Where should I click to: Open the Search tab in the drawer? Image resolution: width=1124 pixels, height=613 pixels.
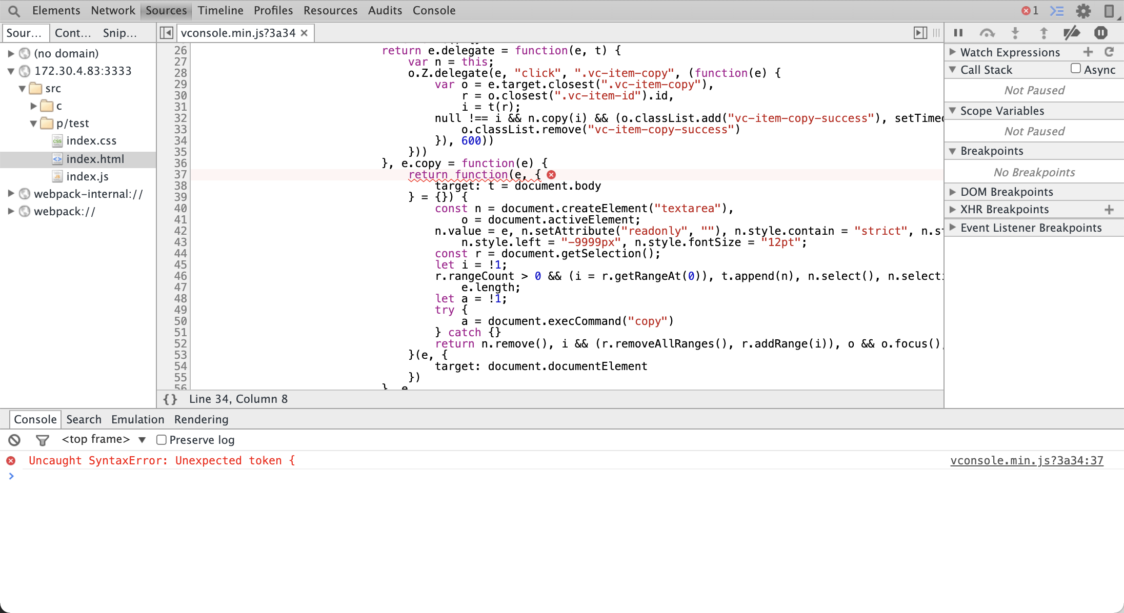pyautogui.click(x=84, y=419)
